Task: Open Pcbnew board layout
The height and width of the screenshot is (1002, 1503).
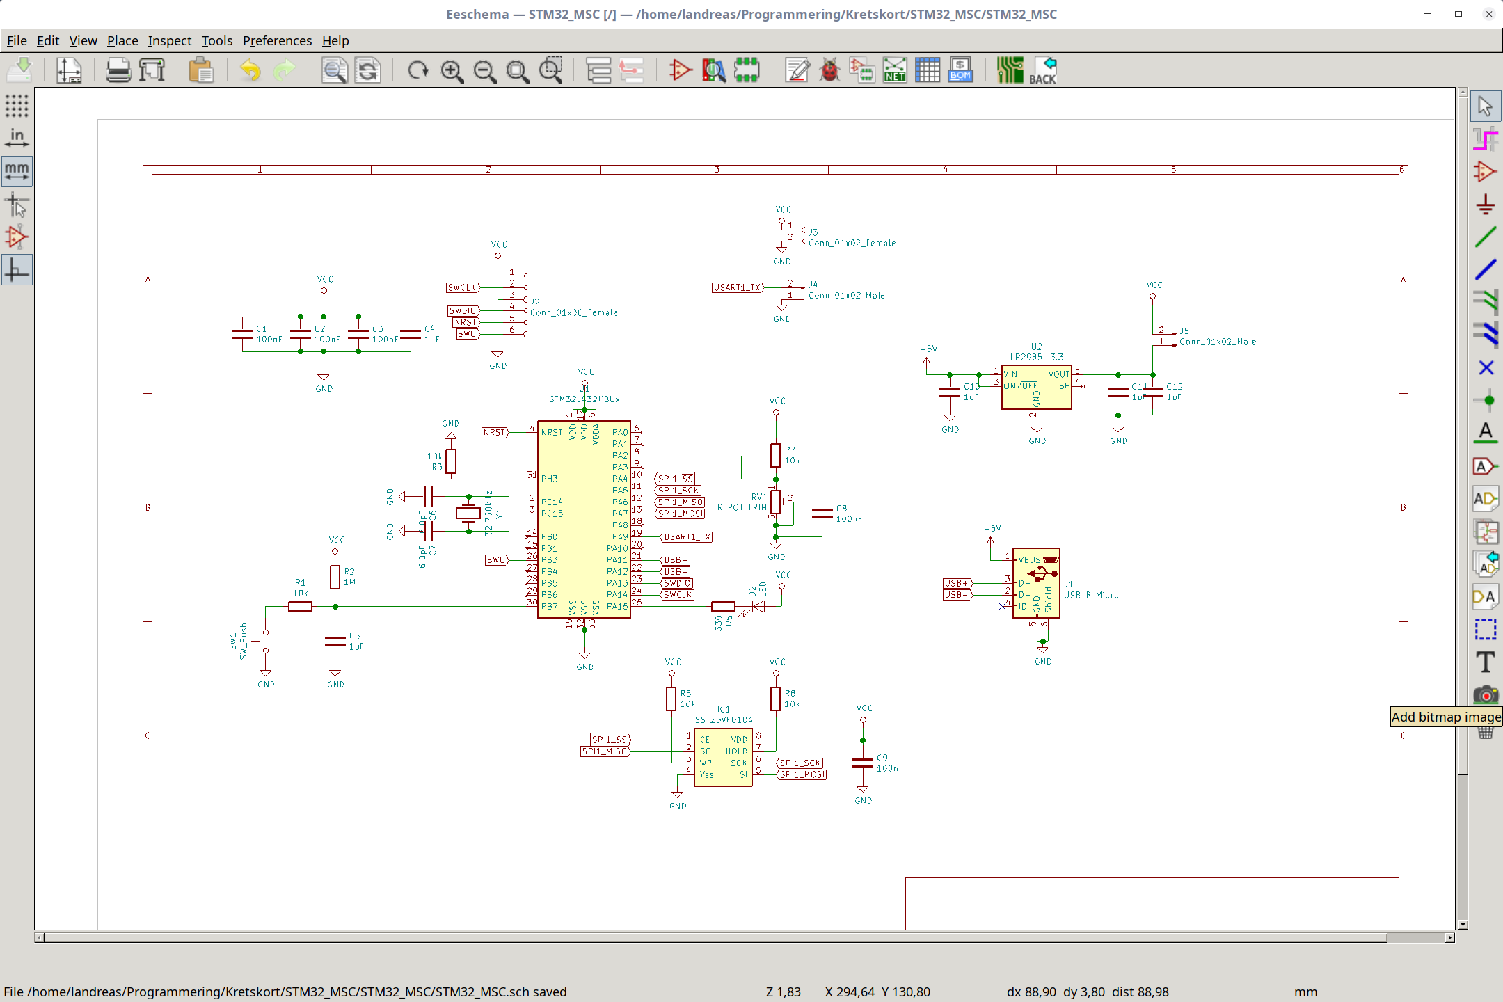Action: (1010, 70)
